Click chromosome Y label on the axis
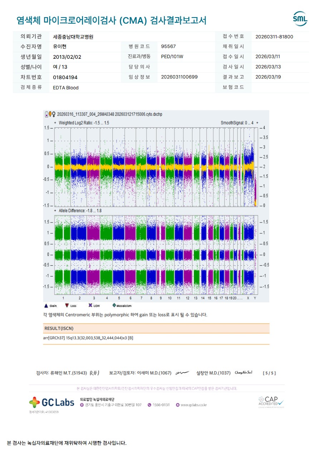322x455 pixels. (x=255, y=298)
